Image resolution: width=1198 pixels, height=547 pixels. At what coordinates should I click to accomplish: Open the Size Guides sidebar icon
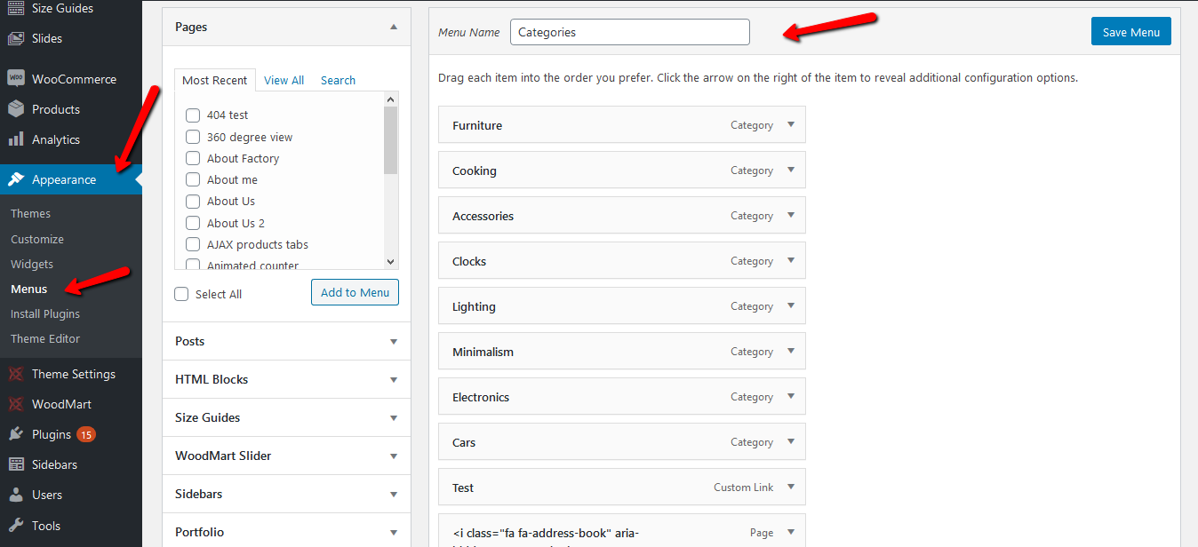coord(16,8)
